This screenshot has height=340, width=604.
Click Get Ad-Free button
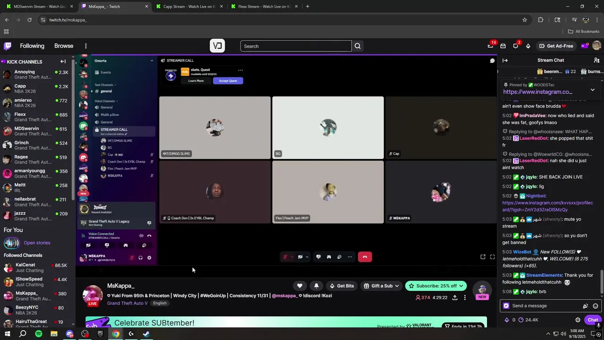(556, 46)
